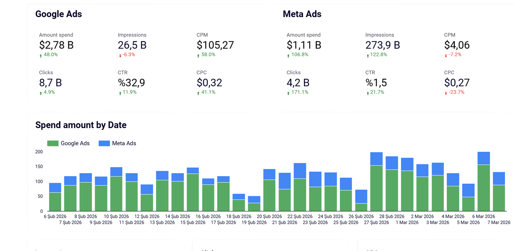Select the "14 Şub 2026" axis label

tap(178, 217)
